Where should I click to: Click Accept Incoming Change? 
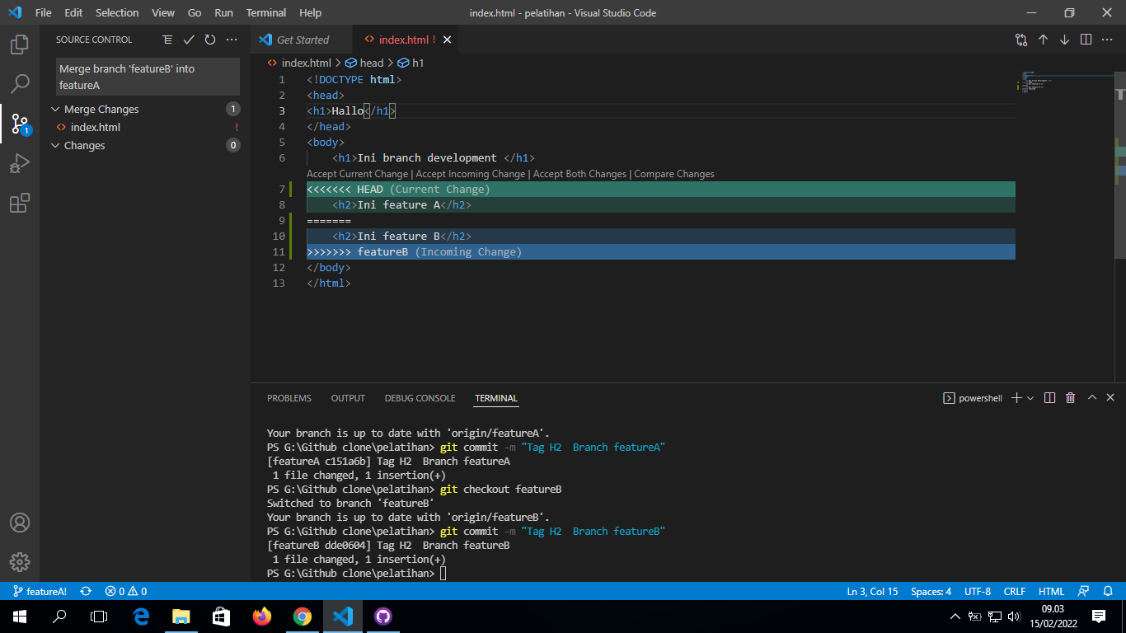(x=470, y=174)
